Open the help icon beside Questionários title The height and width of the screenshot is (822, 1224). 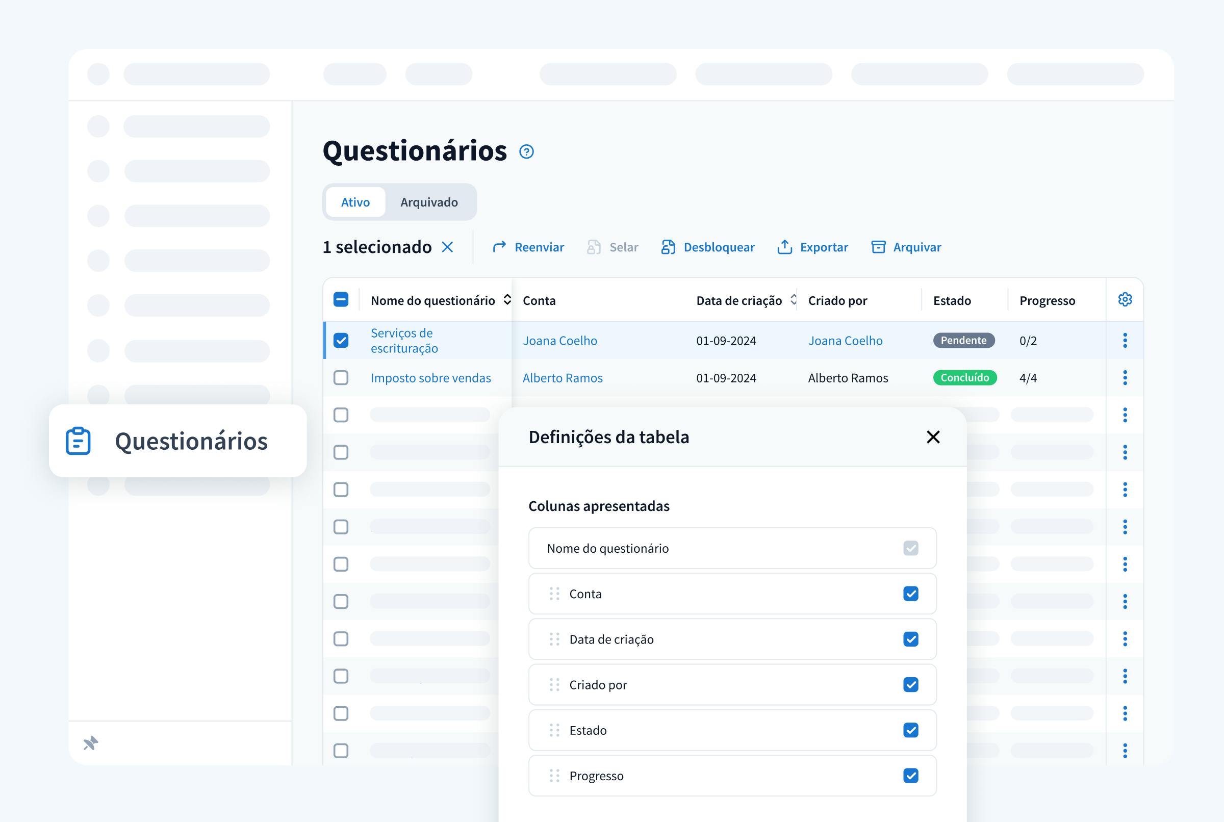[526, 151]
